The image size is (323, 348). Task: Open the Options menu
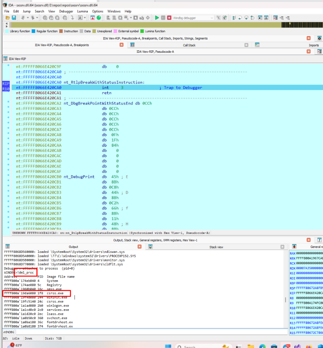pyautogui.click(x=98, y=11)
